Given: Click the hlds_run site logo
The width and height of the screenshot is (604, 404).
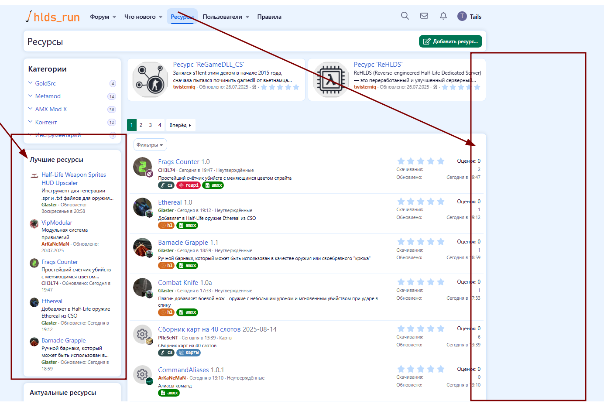Looking at the screenshot, I should tap(53, 17).
